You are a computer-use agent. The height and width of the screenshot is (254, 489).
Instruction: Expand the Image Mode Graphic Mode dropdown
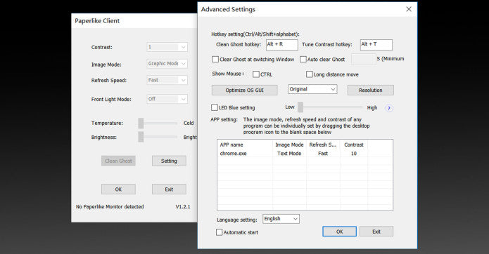point(167,64)
